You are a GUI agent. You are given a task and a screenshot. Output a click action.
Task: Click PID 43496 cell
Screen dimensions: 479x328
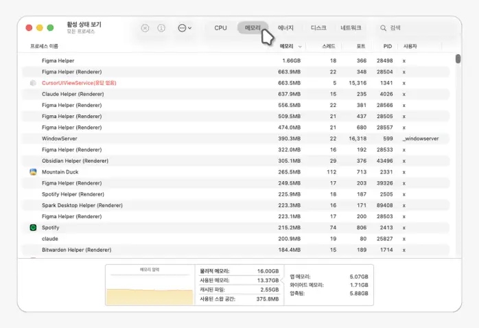tap(384, 161)
